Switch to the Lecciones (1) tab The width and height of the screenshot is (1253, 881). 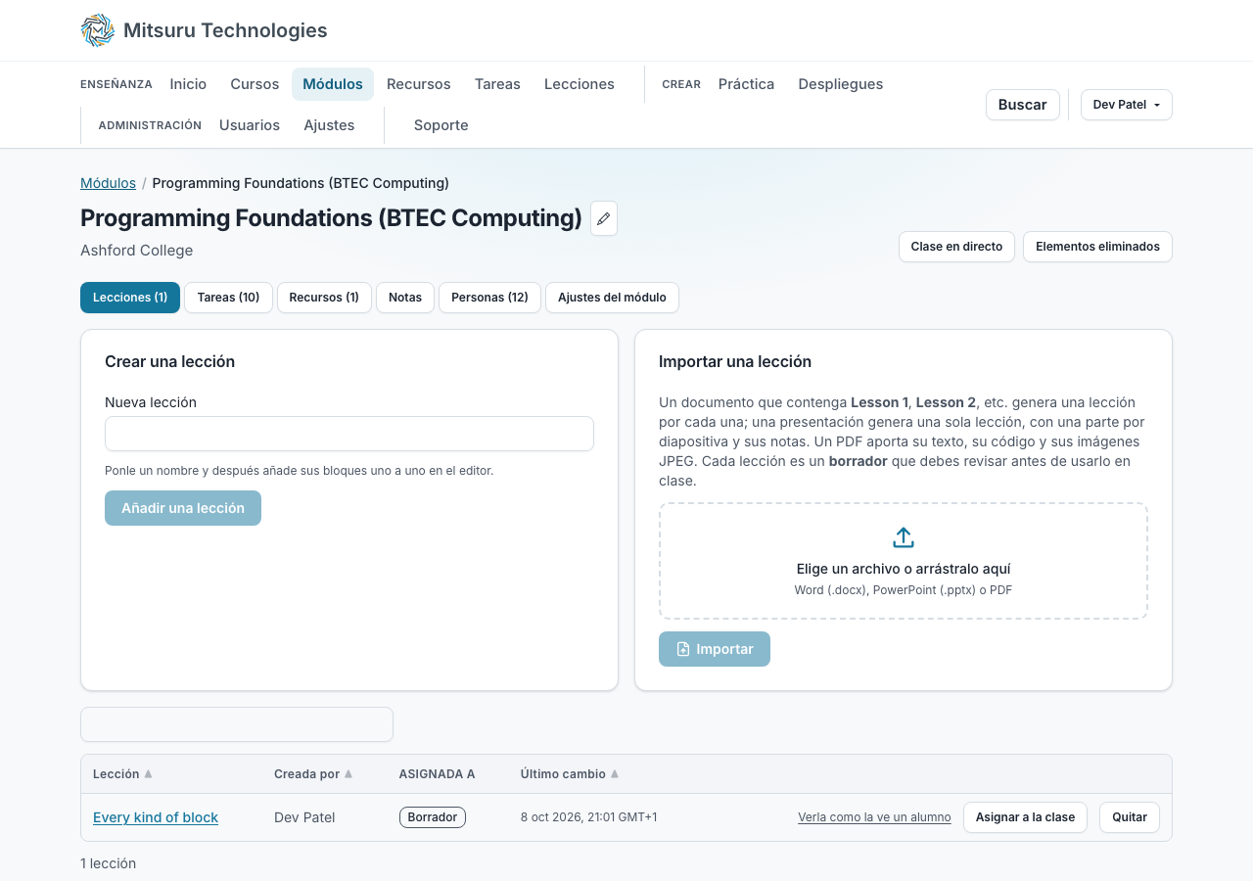coord(130,298)
